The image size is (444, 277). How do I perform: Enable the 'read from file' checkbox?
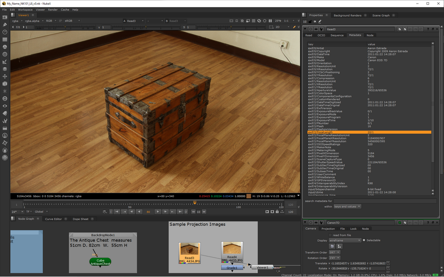click(x=330, y=235)
